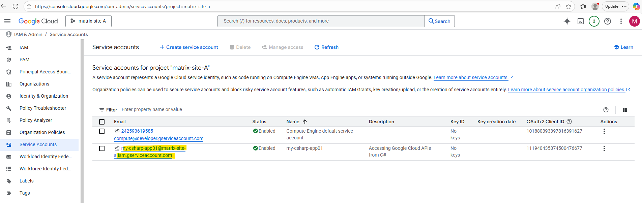Activate Cloud Shell terminal icon
The image size is (642, 203).
pos(581,21)
